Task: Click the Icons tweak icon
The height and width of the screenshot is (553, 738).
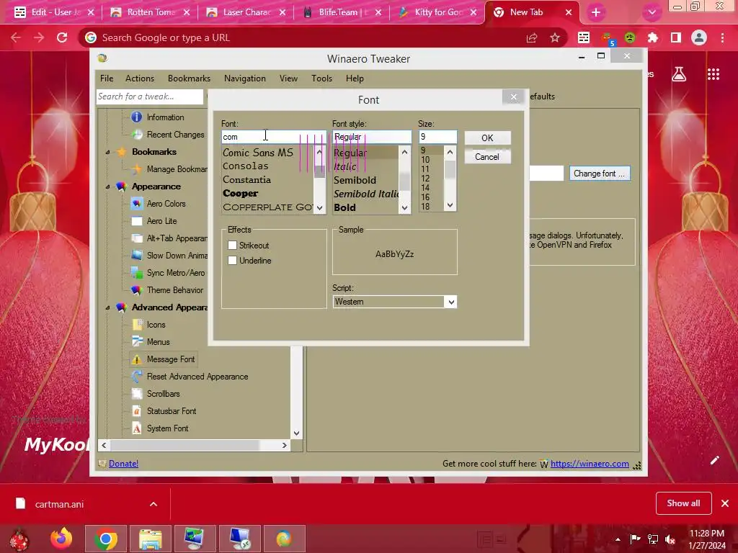Action: pos(136,325)
